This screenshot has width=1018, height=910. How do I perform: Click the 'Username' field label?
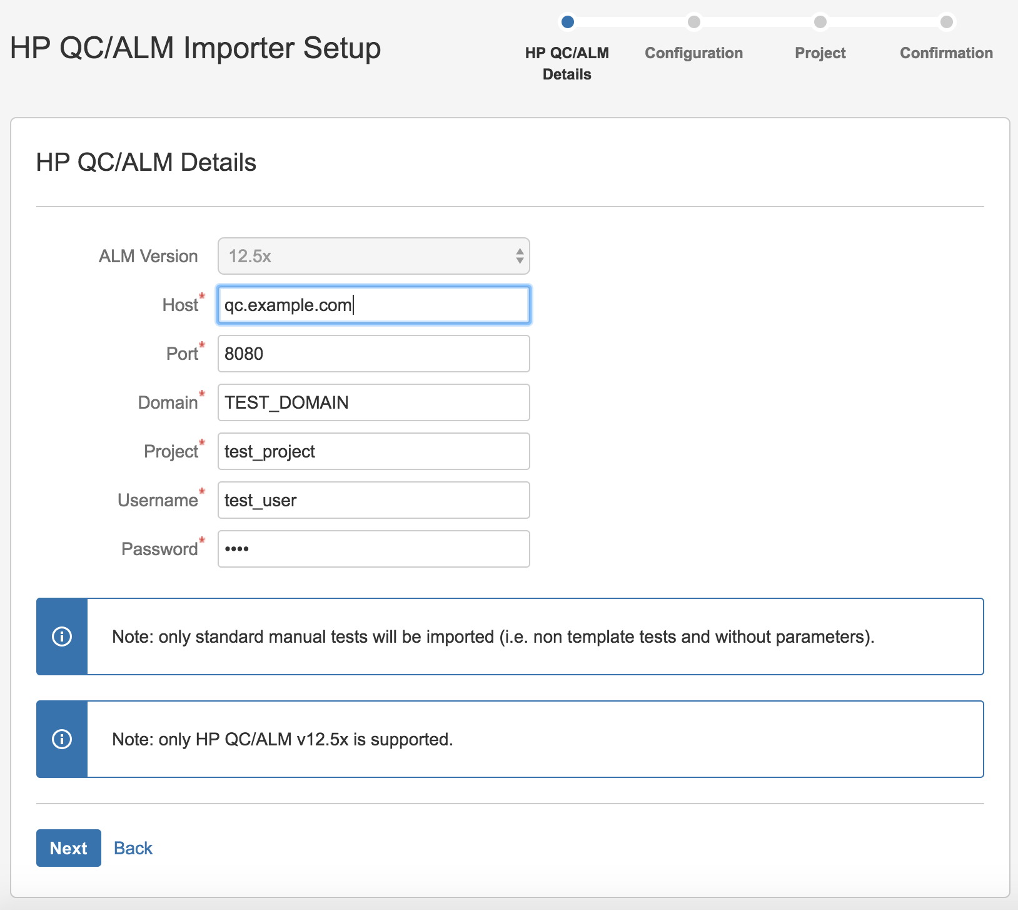pos(158,500)
